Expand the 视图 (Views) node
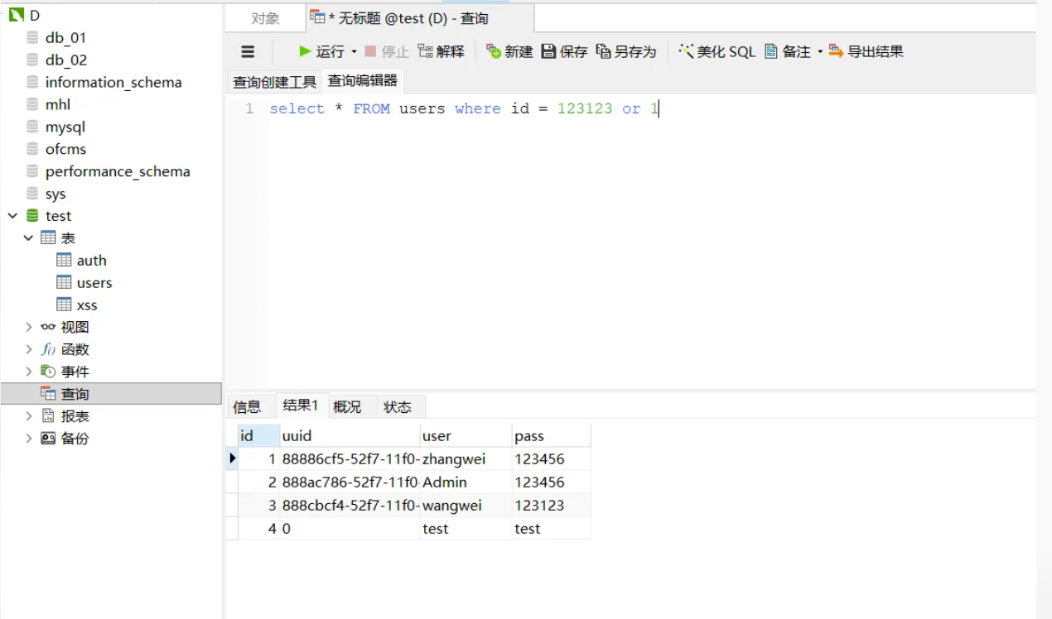 click(x=30, y=326)
